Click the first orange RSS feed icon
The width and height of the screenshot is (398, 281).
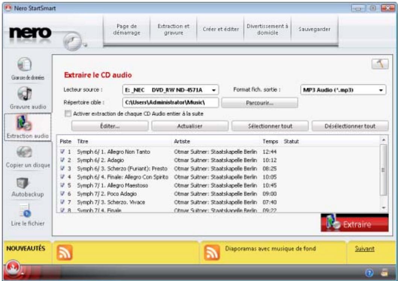coord(65,252)
